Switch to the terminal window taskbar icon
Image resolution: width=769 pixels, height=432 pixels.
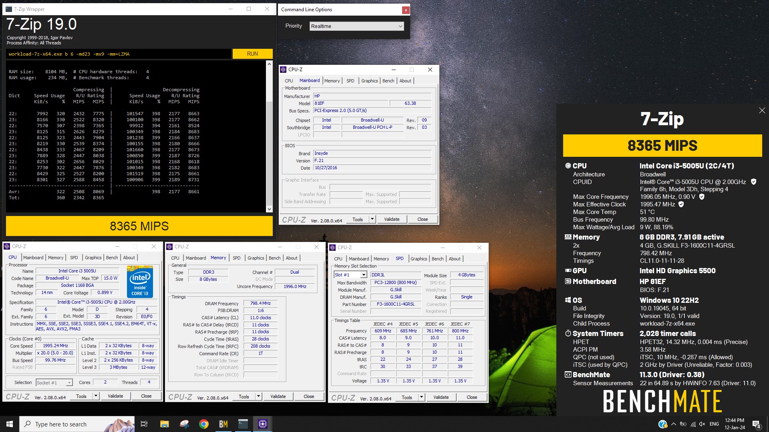tap(243, 424)
